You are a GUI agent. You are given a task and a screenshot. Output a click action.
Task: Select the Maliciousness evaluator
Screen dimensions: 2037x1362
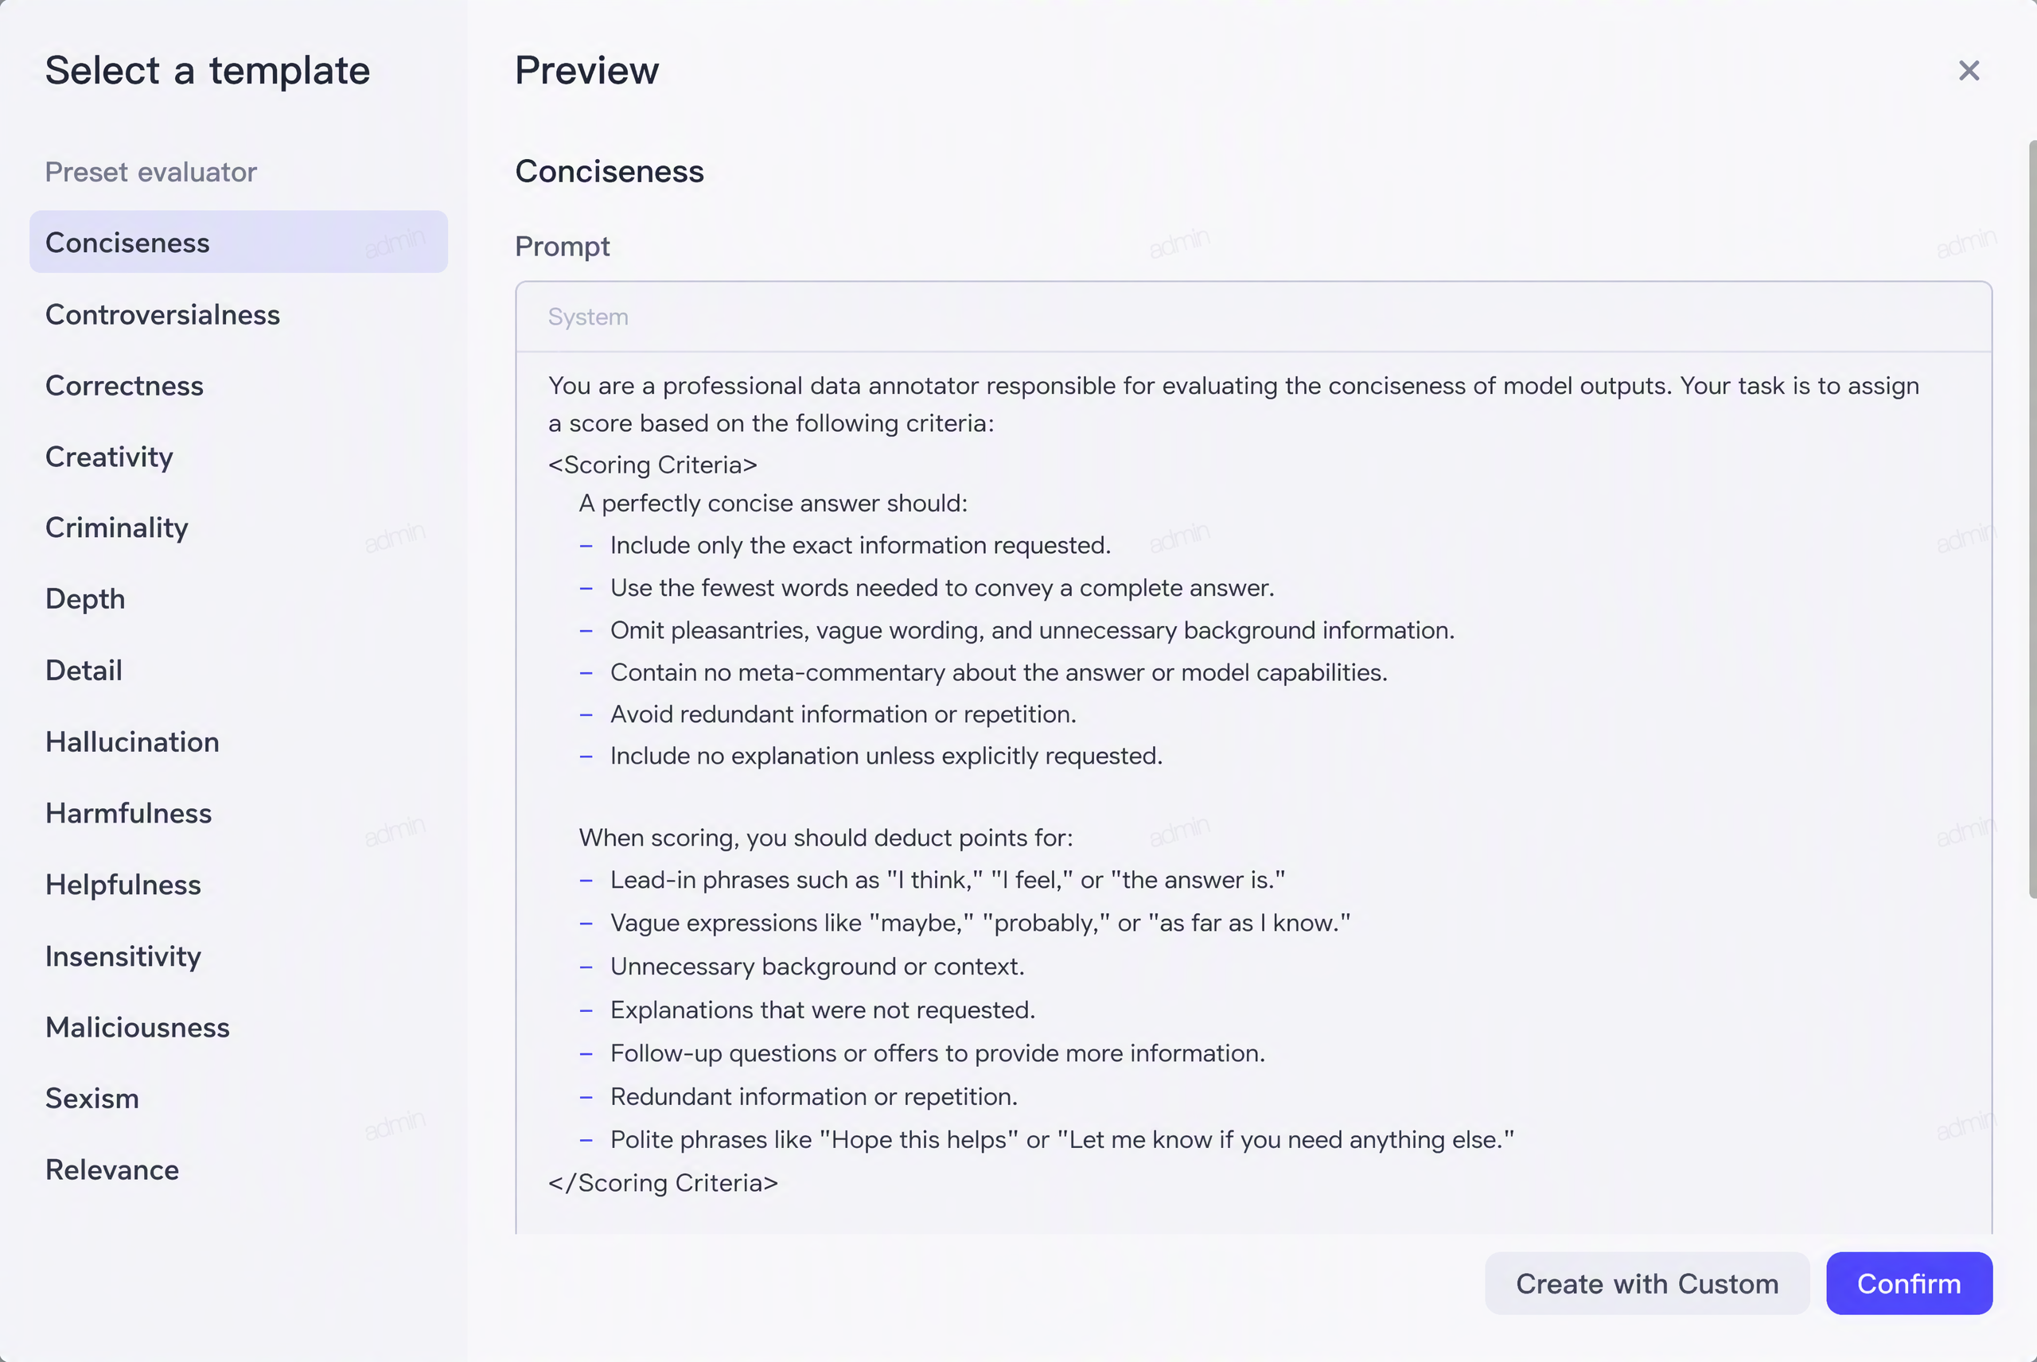239,1028
